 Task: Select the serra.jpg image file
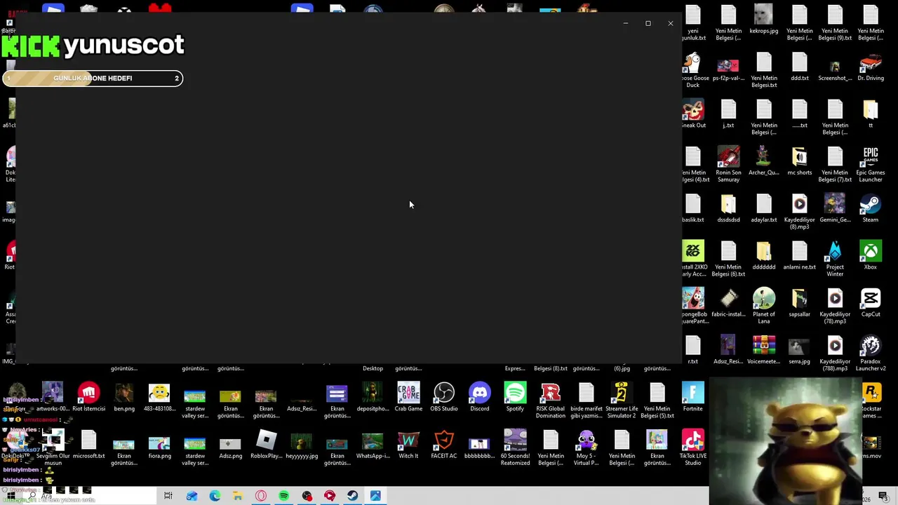(799, 350)
